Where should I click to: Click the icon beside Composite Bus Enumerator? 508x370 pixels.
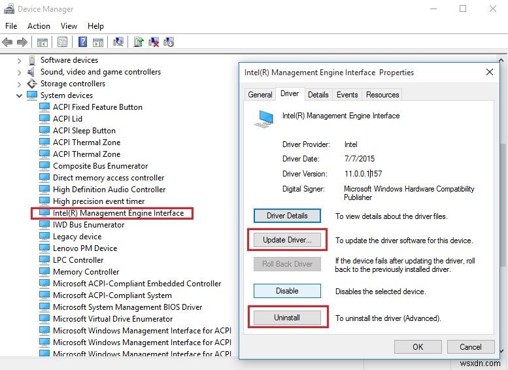pyautogui.click(x=44, y=166)
